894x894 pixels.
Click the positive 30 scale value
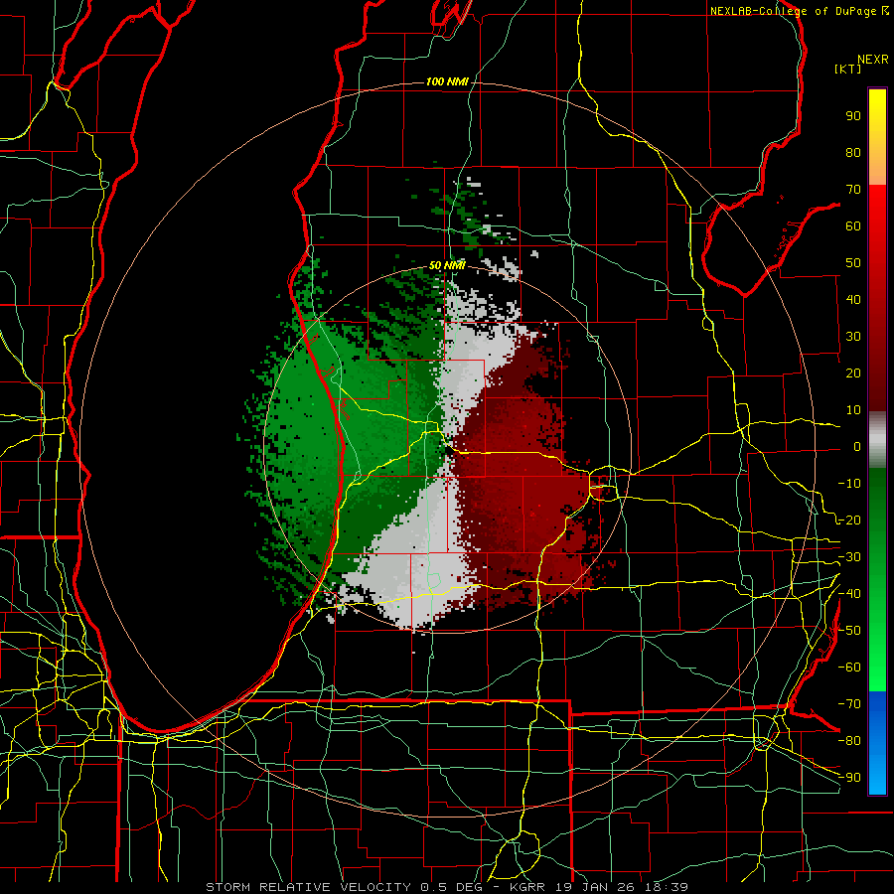(853, 337)
